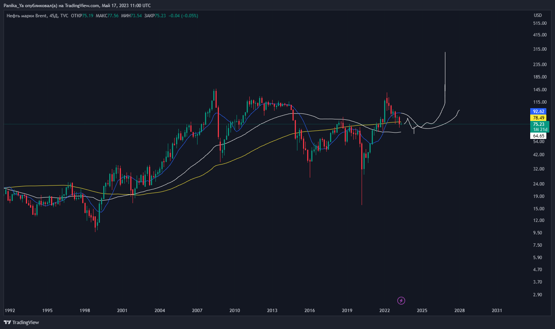Viewport: 555px width, 329px height.
Task: Click the 2025 label on time axis
Action: pyautogui.click(x=422, y=310)
